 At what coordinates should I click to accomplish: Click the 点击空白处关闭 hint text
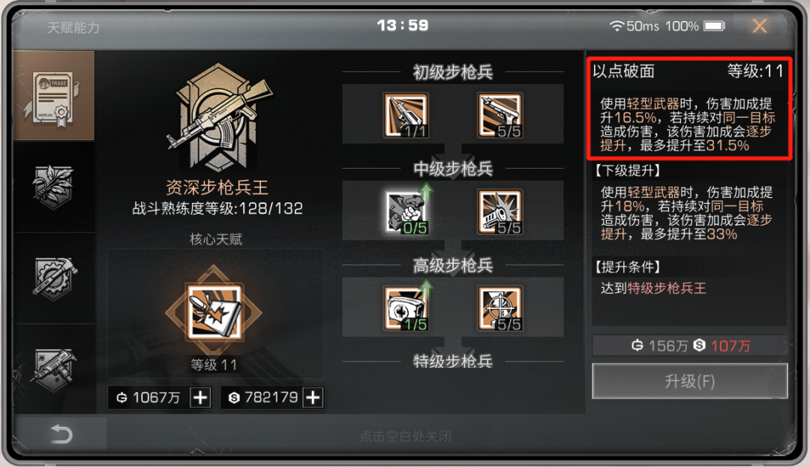[x=406, y=436]
